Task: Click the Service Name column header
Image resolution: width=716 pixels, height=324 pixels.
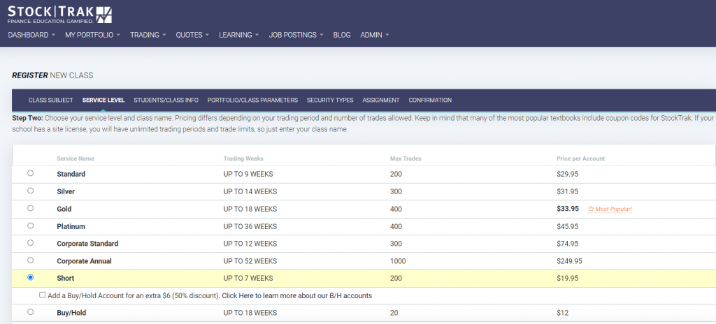Action: coord(76,159)
